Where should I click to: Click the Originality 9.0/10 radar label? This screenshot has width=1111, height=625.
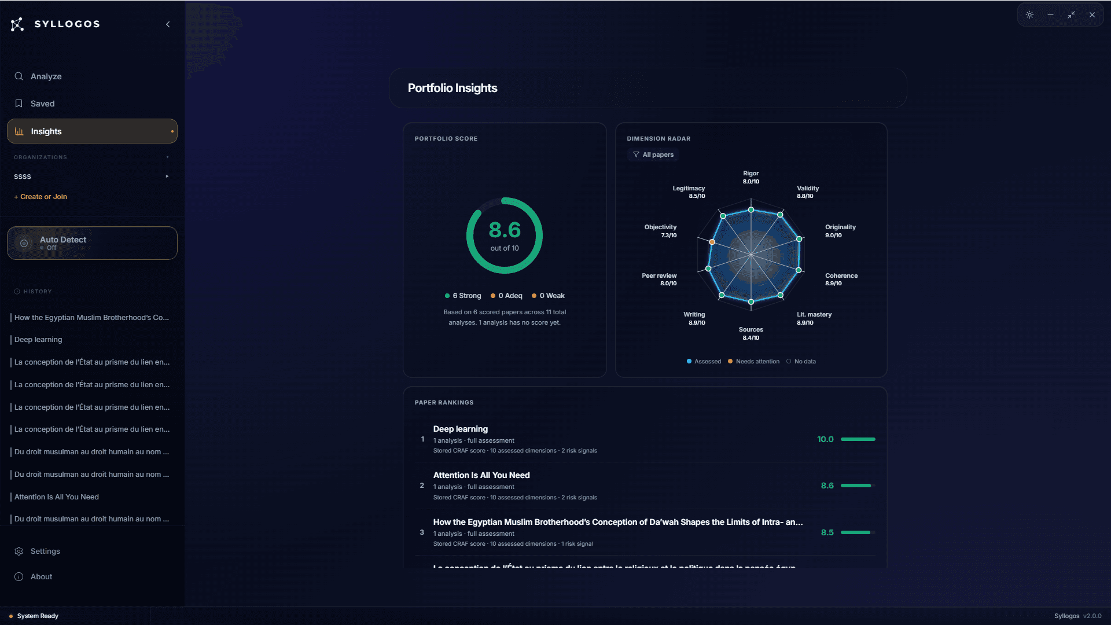840,231
